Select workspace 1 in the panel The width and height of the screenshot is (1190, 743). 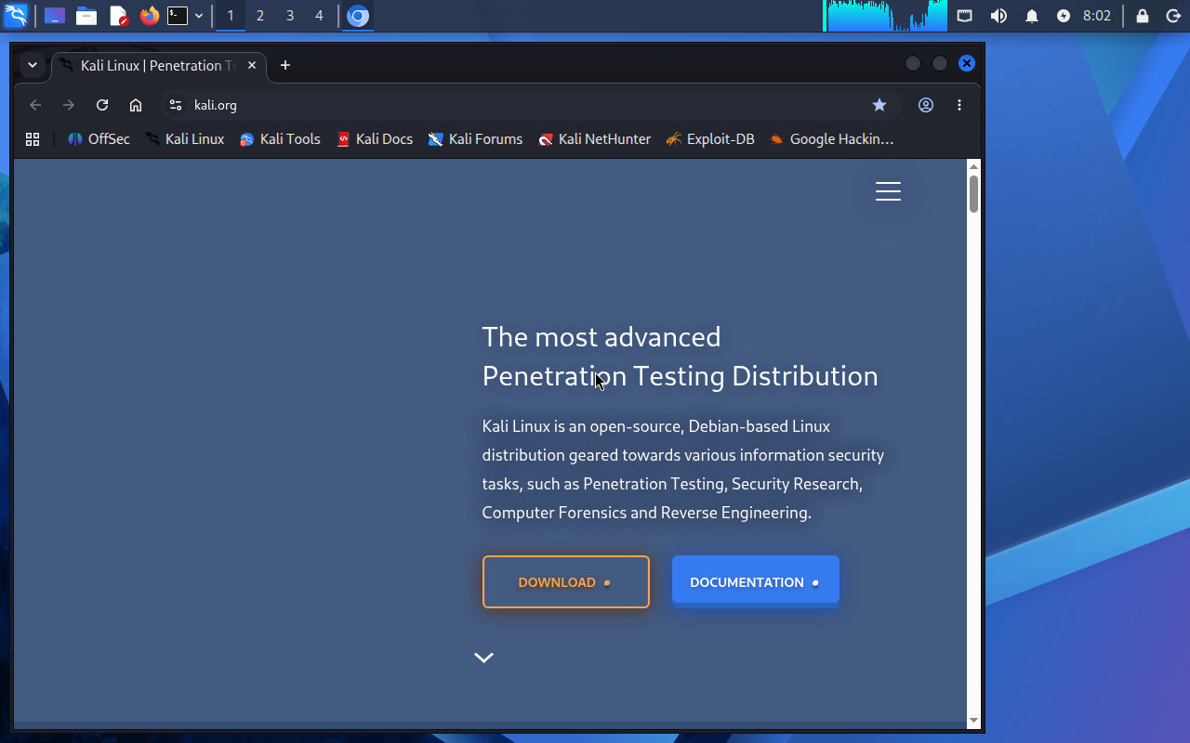point(231,16)
